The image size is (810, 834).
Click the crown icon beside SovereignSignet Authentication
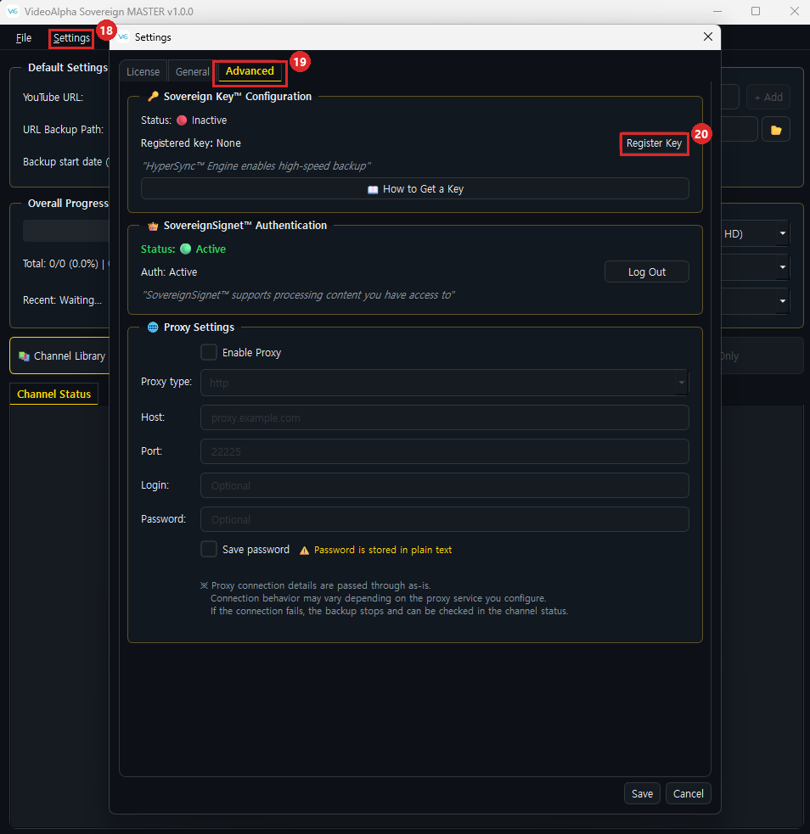tap(154, 226)
